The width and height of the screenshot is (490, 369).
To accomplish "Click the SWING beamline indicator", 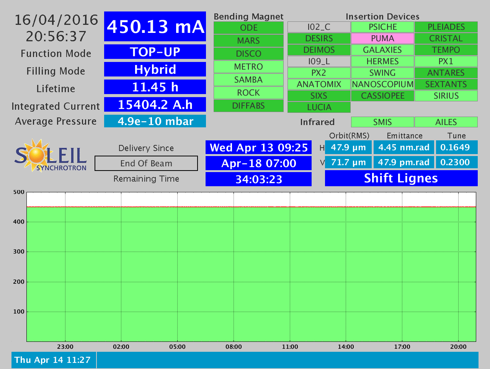I will point(382,73).
